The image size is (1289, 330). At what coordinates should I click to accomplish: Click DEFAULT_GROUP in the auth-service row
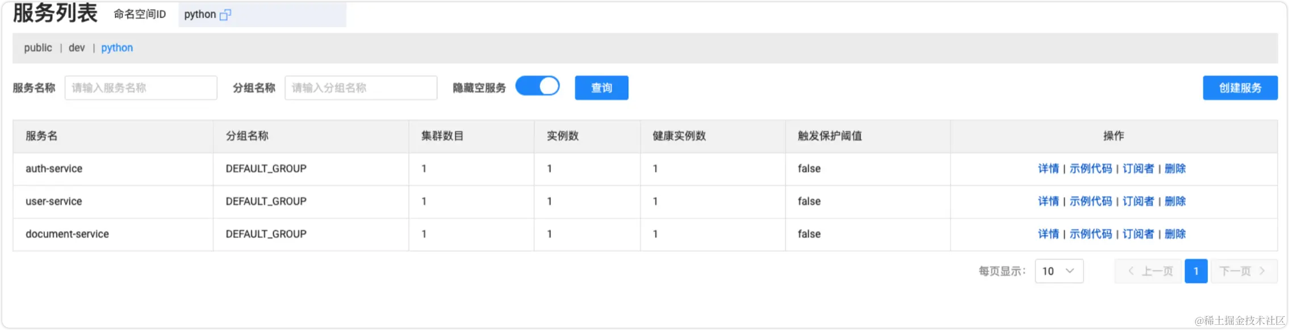pos(266,168)
